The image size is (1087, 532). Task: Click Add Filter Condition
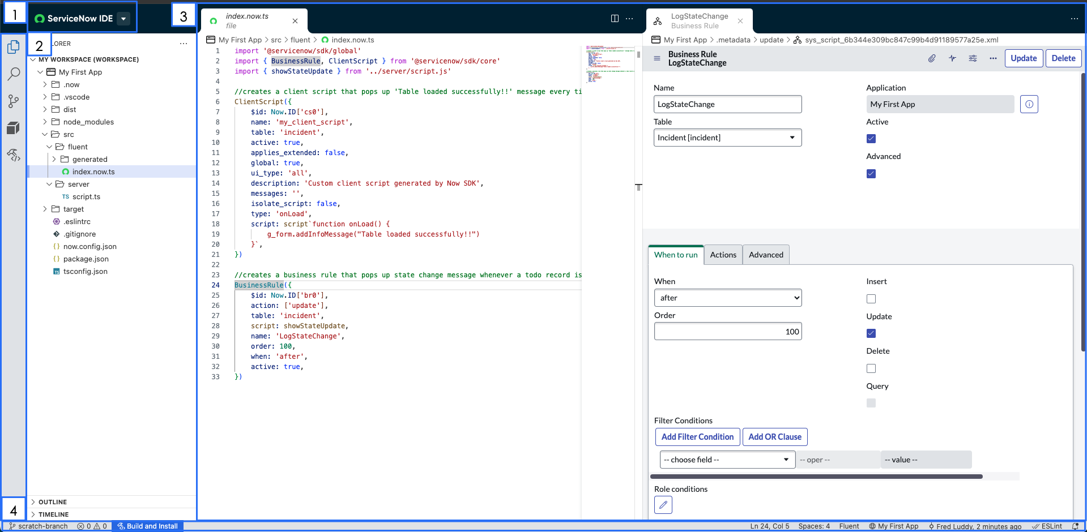pos(697,437)
